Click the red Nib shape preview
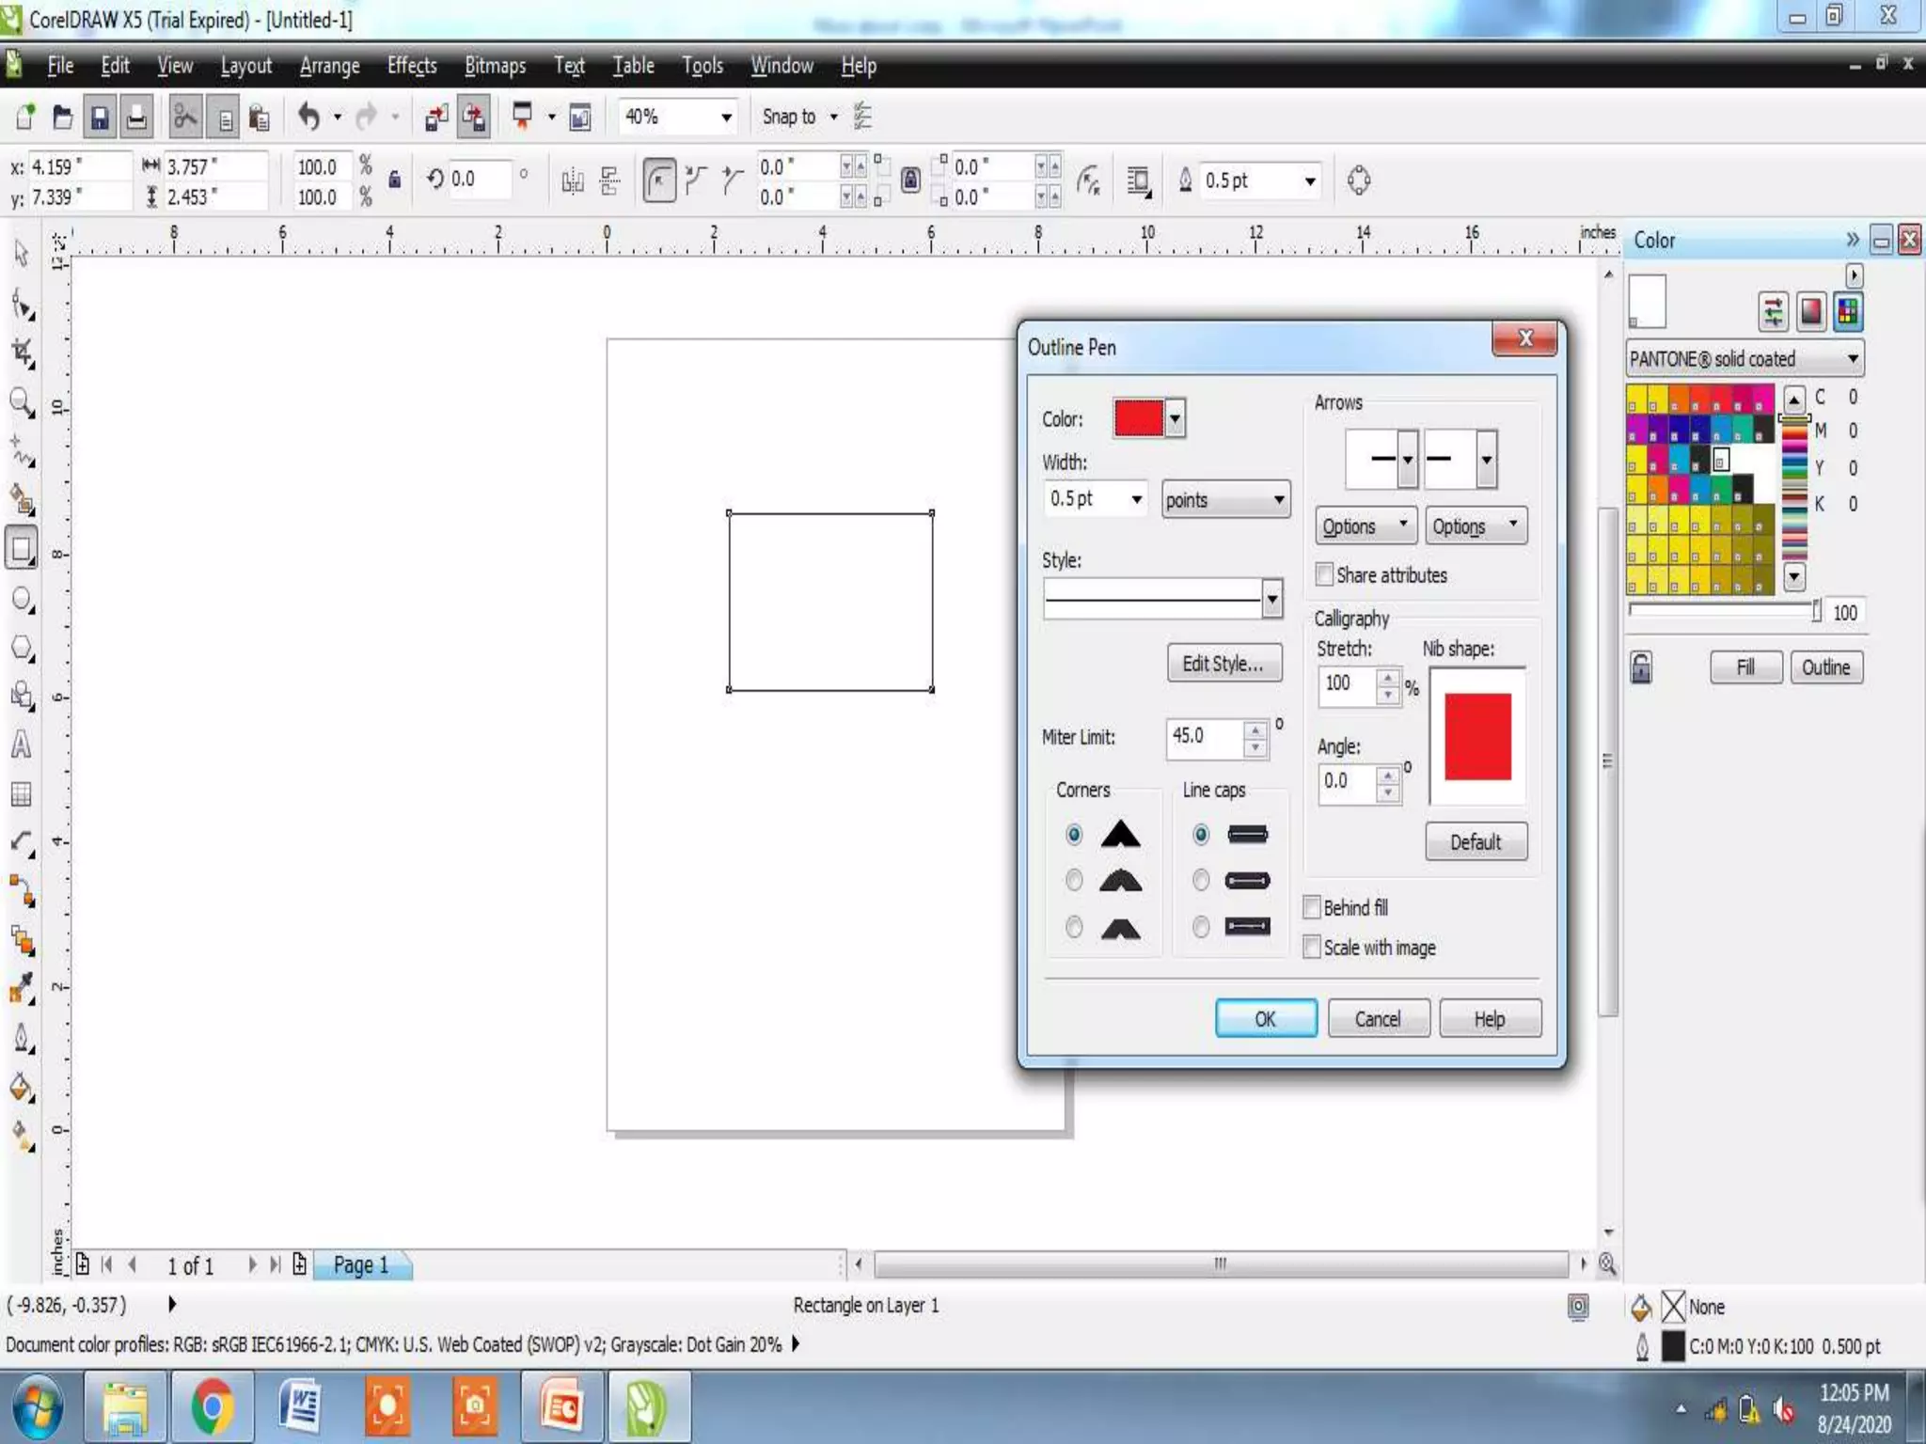The image size is (1926, 1444). coord(1476,736)
